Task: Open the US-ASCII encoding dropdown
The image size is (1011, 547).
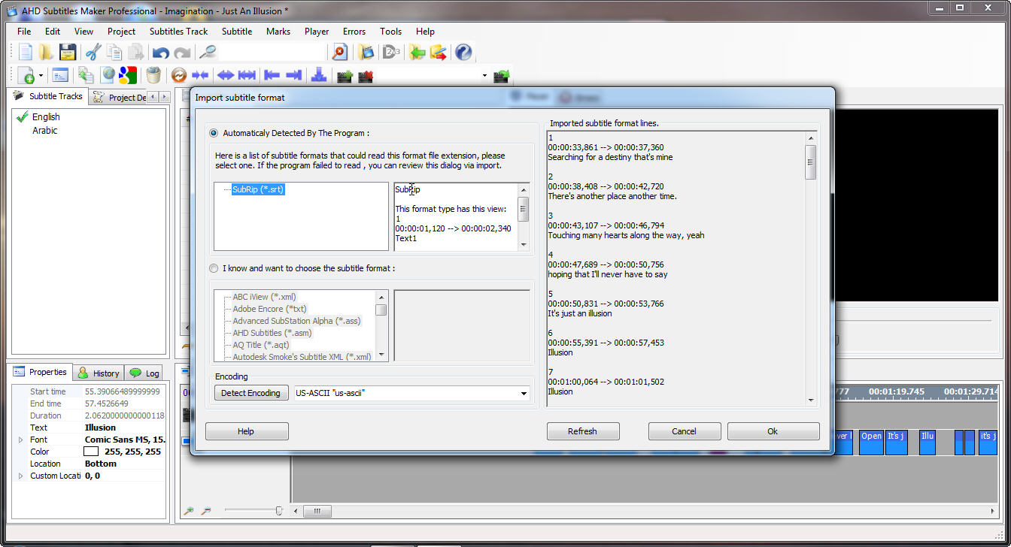Action: point(524,393)
